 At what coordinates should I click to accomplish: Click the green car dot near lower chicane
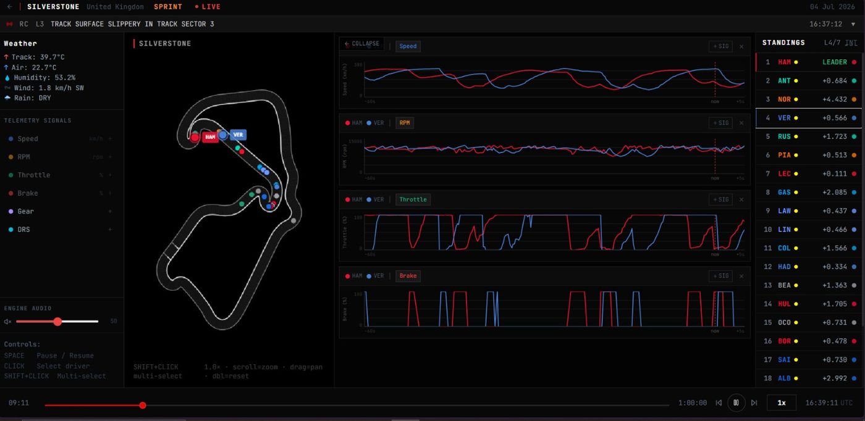[242, 203]
